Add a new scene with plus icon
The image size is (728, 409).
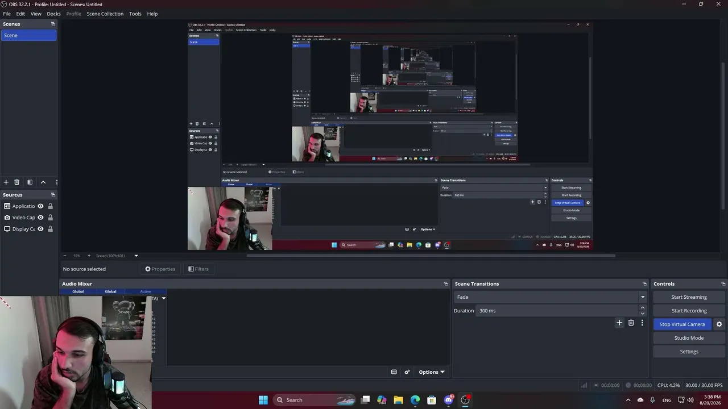(x=6, y=182)
